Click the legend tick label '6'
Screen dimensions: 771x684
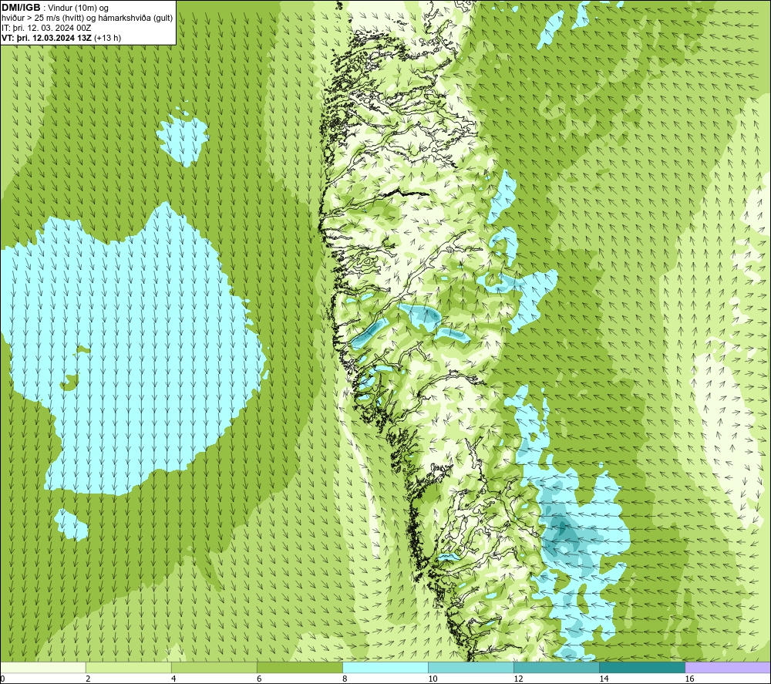point(259,679)
